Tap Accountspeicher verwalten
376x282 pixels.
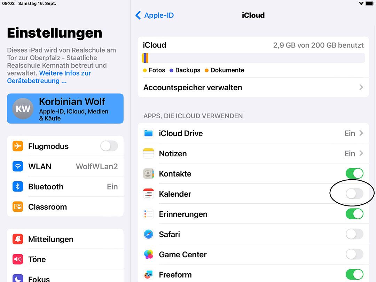click(253, 87)
